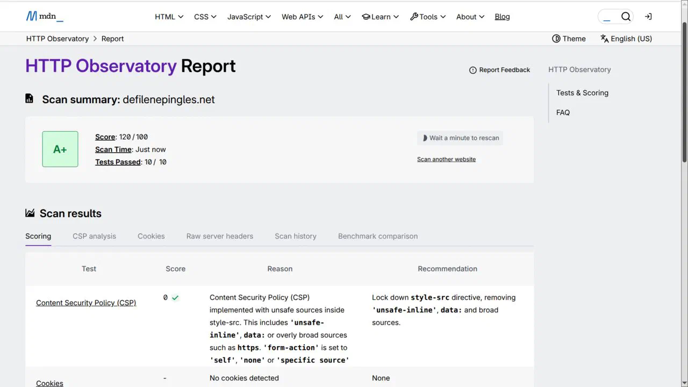Screen dimensions: 688x387
Task: Click the HTTP Observatory breadcrumb link
Action: 58,39
